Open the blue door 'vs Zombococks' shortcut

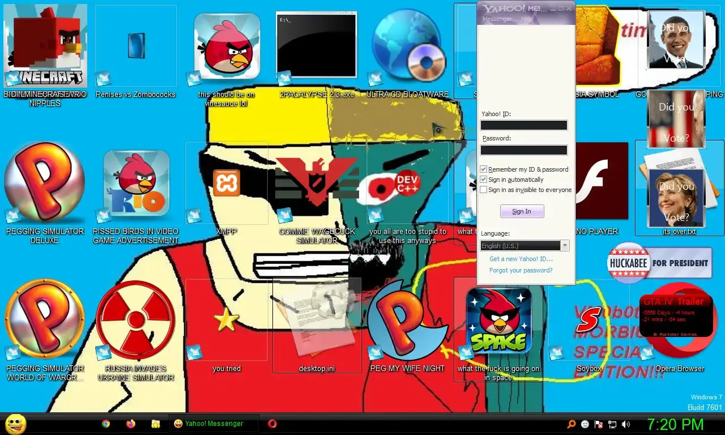tap(136, 46)
